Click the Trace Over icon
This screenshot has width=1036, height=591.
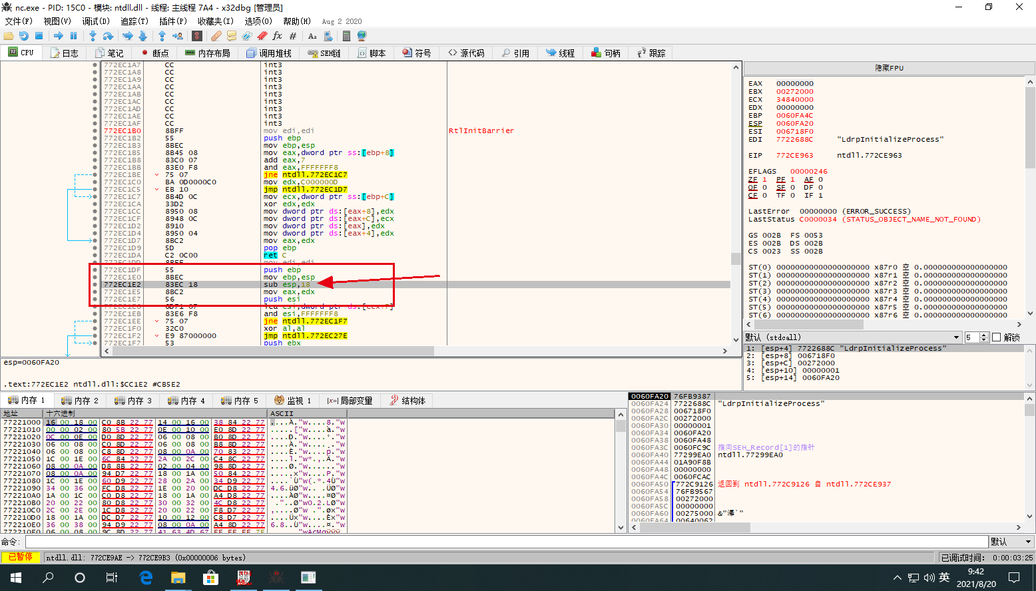(142, 36)
